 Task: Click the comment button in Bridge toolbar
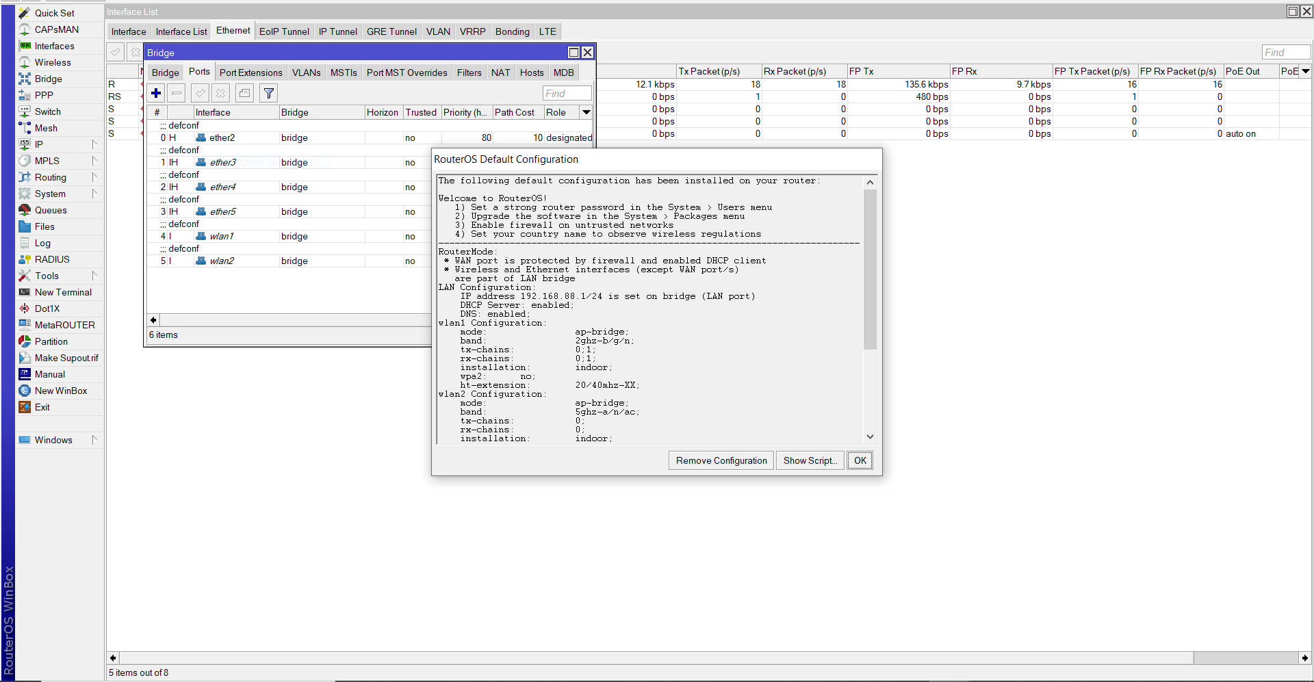(244, 93)
